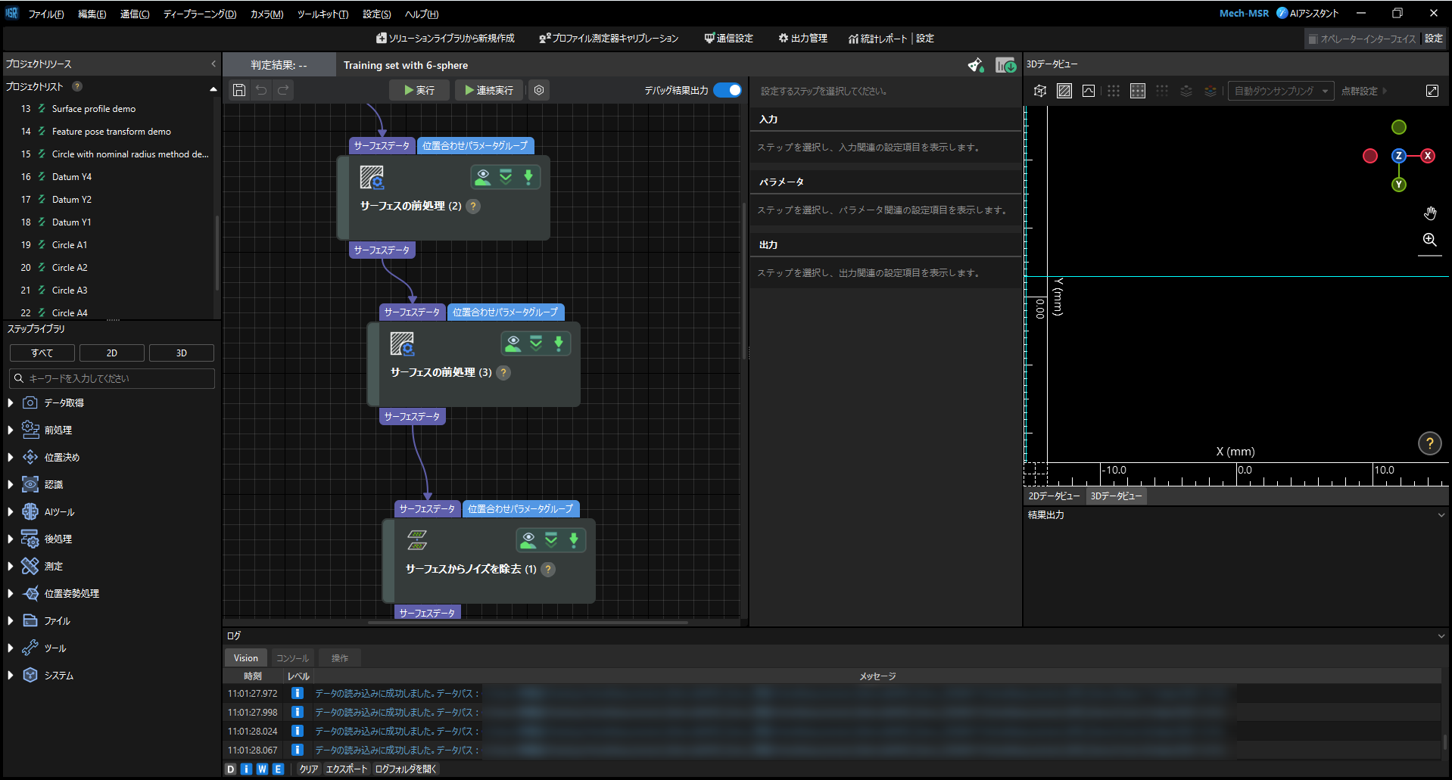
Task: Toggle the E error log filter
Action: [278, 769]
